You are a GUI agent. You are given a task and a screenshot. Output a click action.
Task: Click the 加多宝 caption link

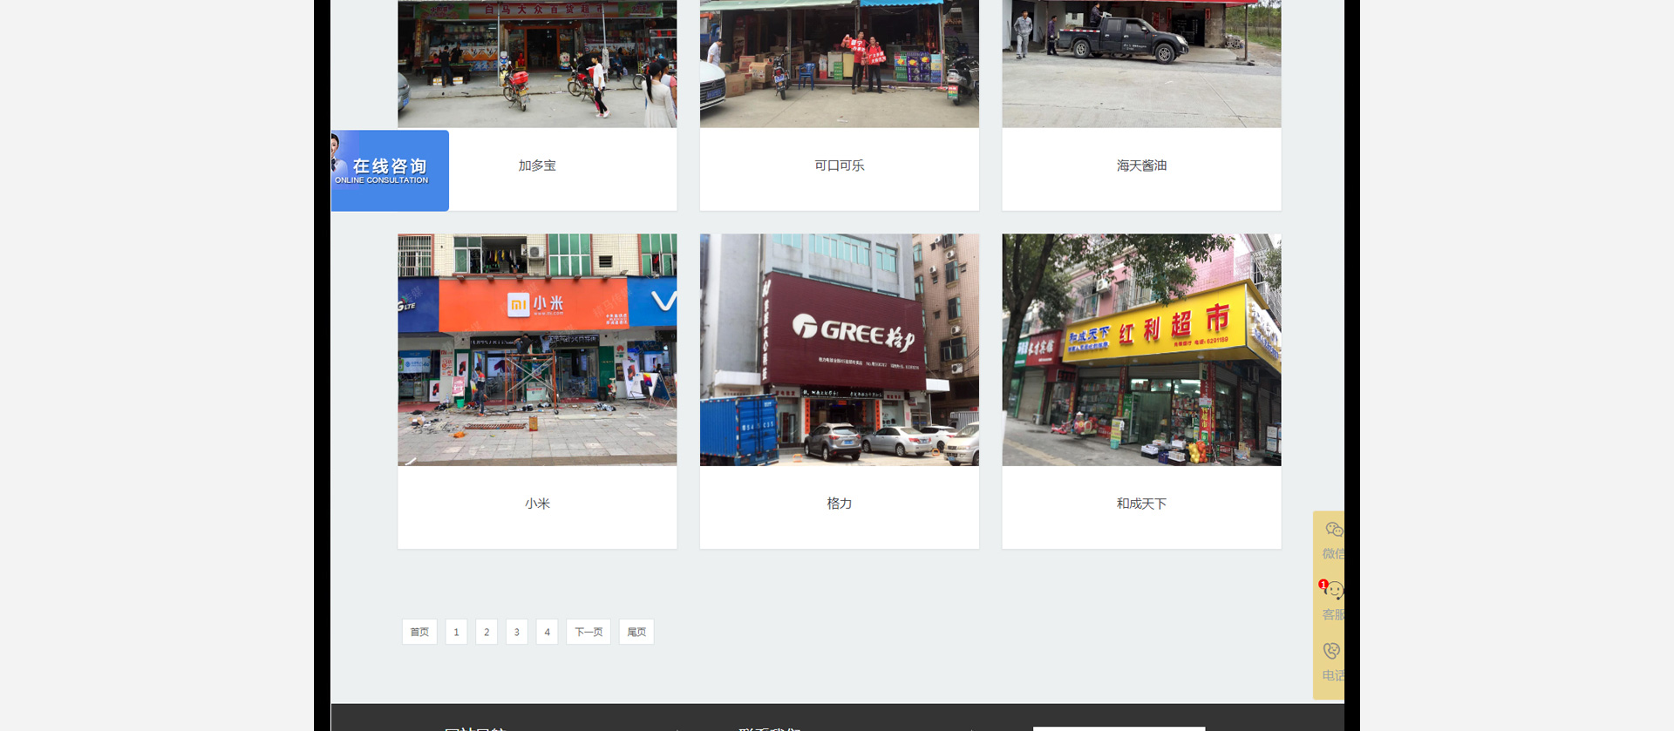point(537,166)
